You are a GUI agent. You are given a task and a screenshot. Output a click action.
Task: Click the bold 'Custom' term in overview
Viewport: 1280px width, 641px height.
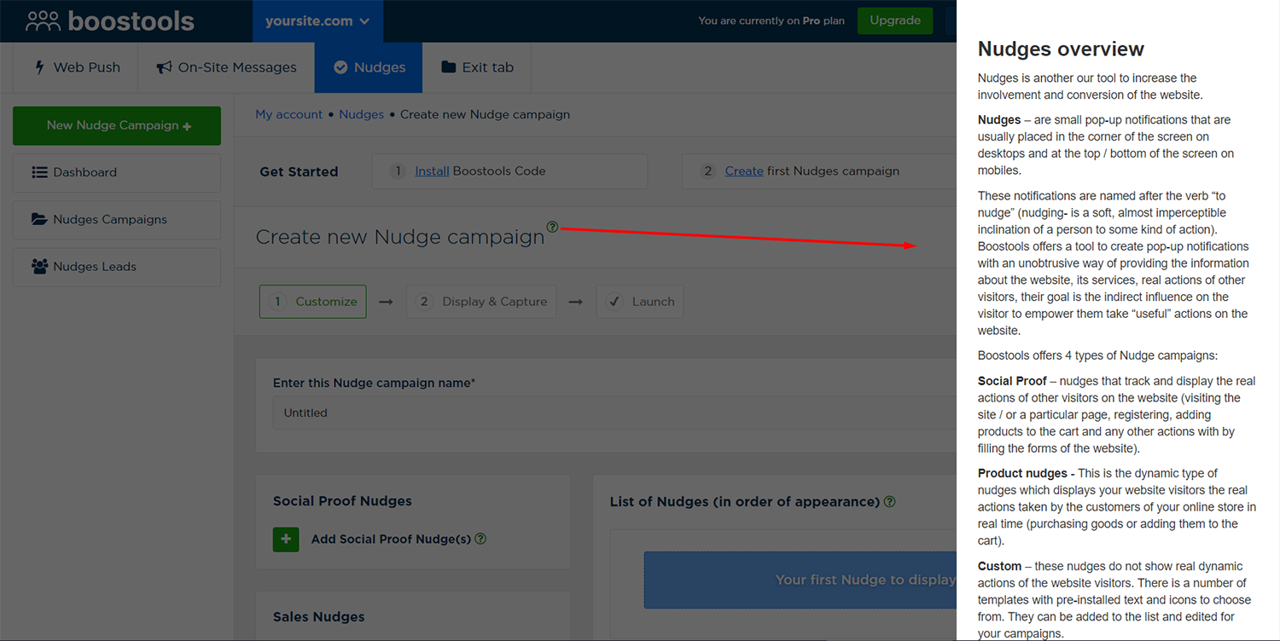click(999, 566)
